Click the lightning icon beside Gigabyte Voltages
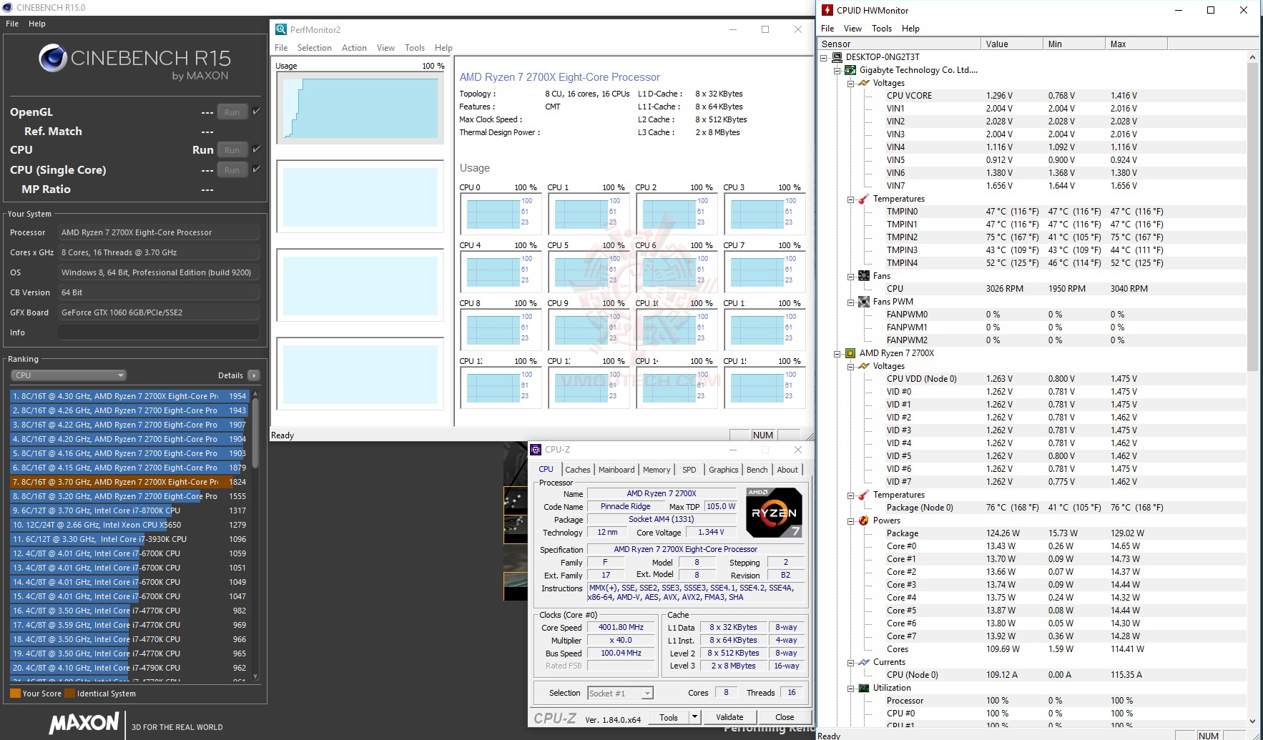1263x740 pixels. tap(864, 83)
